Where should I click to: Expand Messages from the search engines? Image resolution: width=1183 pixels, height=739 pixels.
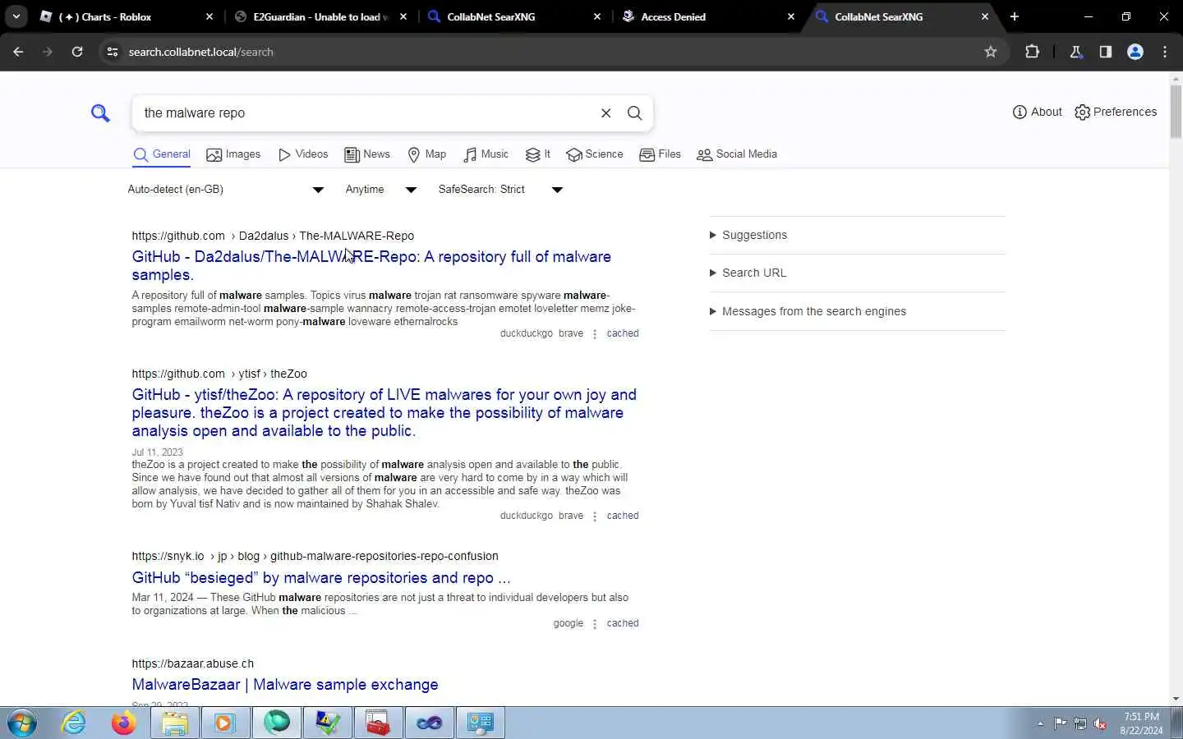(x=808, y=311)
